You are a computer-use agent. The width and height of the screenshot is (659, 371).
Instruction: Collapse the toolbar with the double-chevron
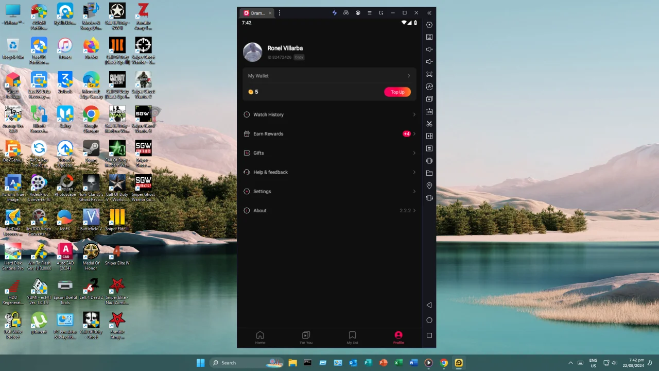click(429, 13)
